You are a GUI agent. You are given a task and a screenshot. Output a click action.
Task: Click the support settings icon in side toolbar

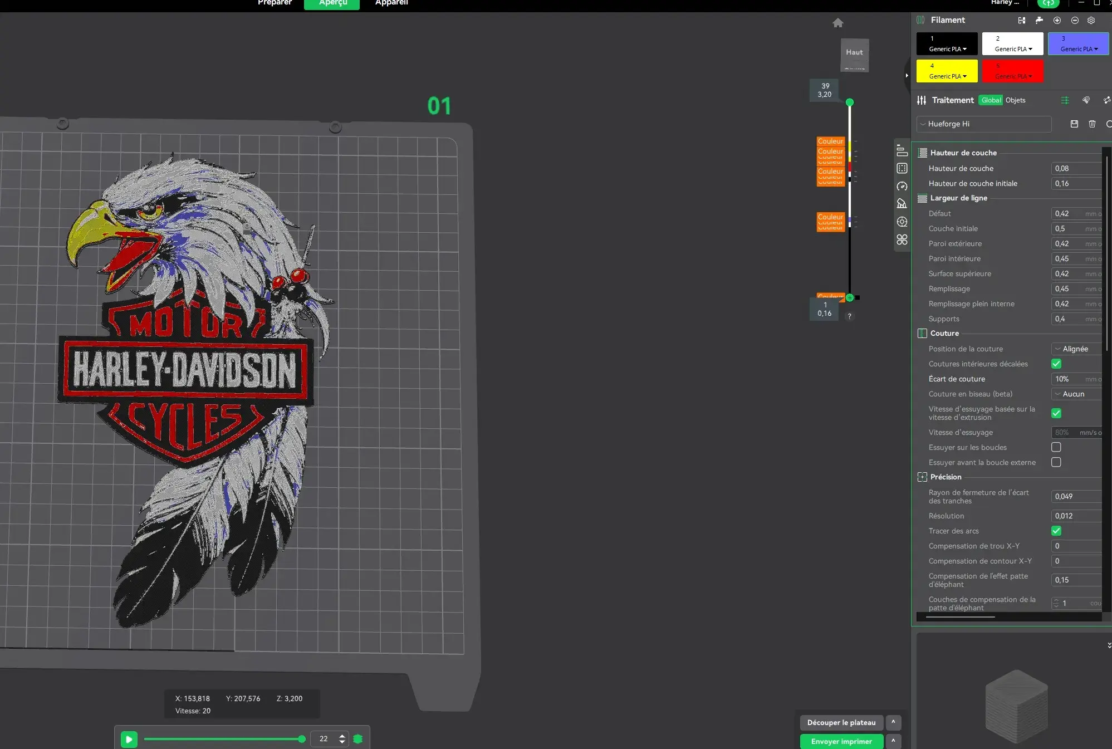click(x=902, y=204)
